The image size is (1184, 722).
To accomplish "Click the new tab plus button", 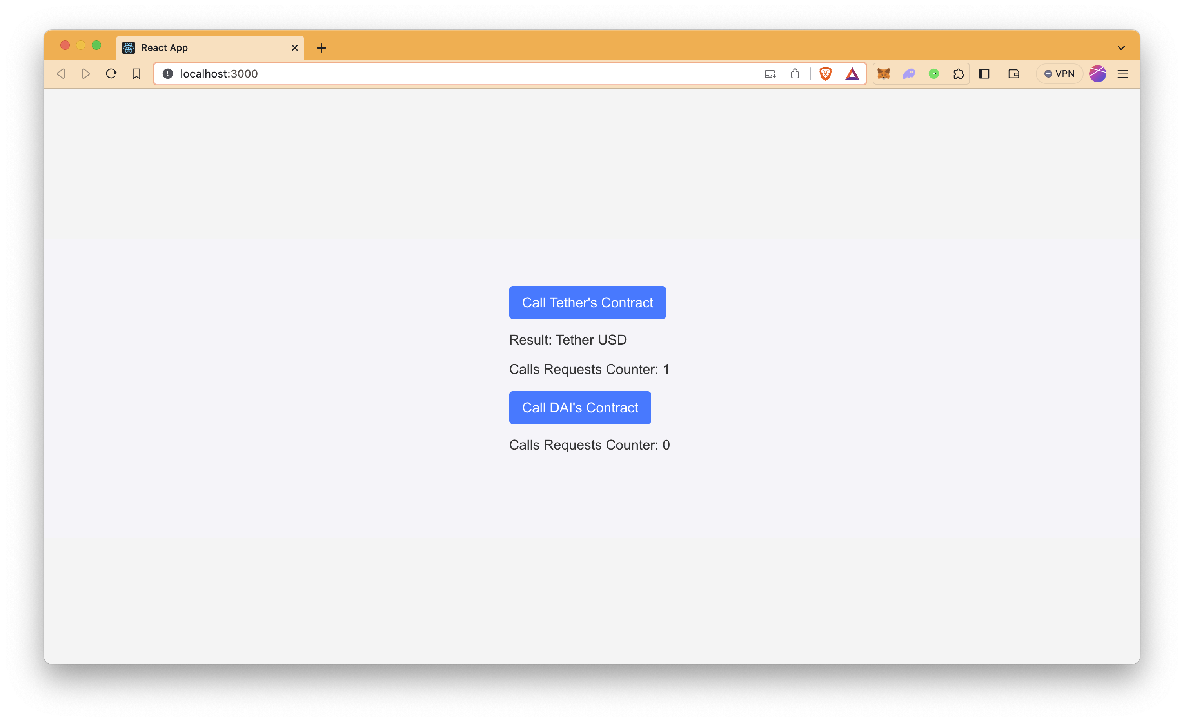I will (x=321, y=47).
